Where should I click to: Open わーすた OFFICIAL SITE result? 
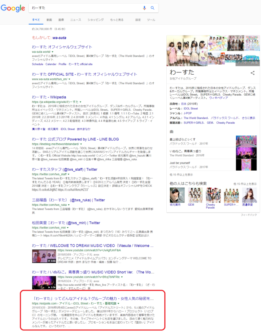point(85,74)
